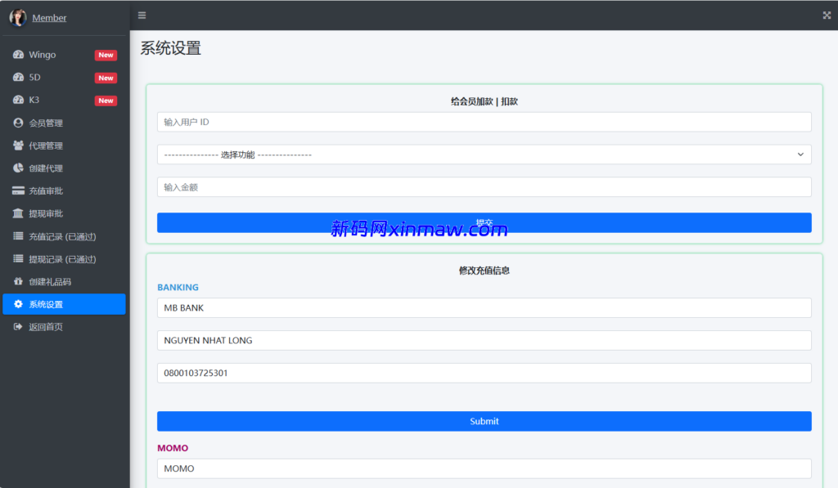
Task: Click the 充值审批 recharge approval icon
Action: coord(18,190)
